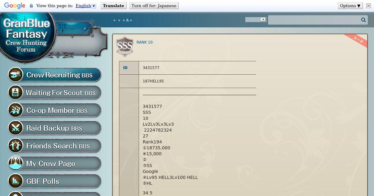374x196 pixels.
Task: Click the red corner ribbon on the post
Action: coord(358,40)
